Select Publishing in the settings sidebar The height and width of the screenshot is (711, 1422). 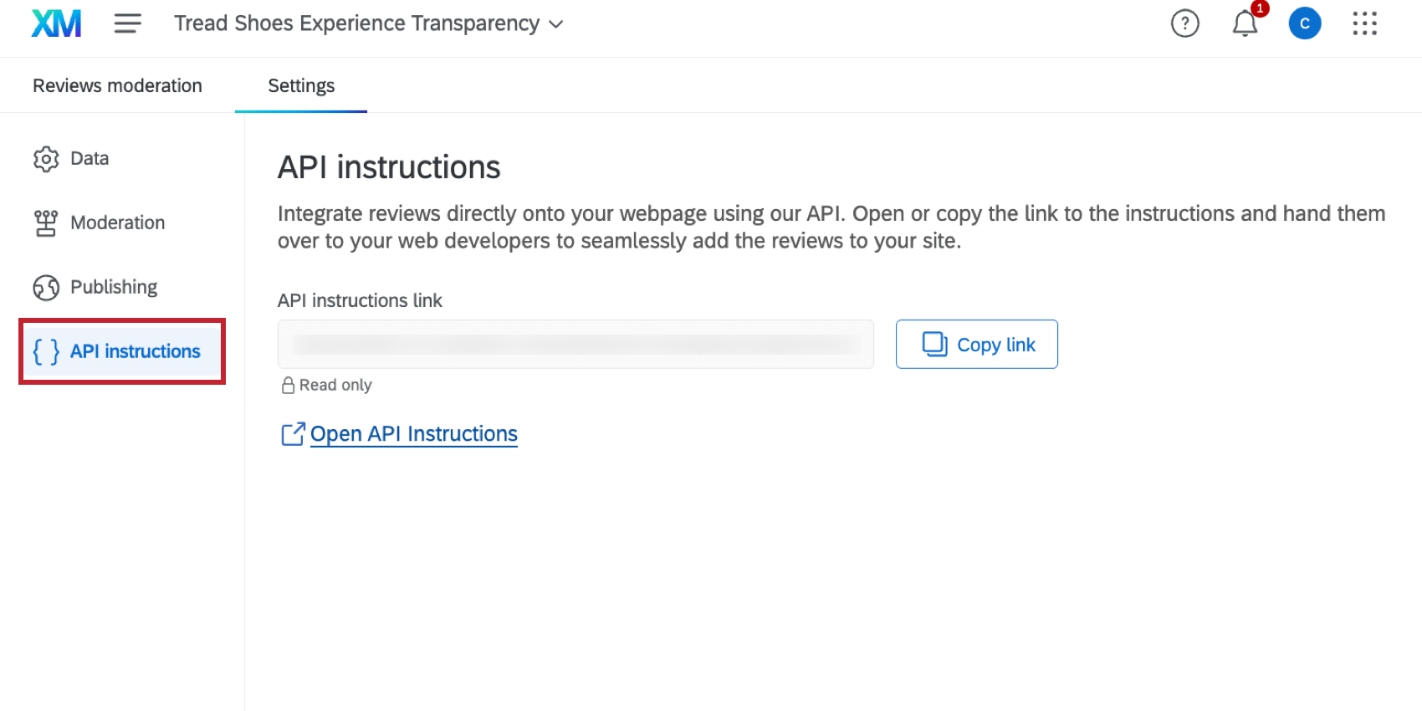click(114, 287)
